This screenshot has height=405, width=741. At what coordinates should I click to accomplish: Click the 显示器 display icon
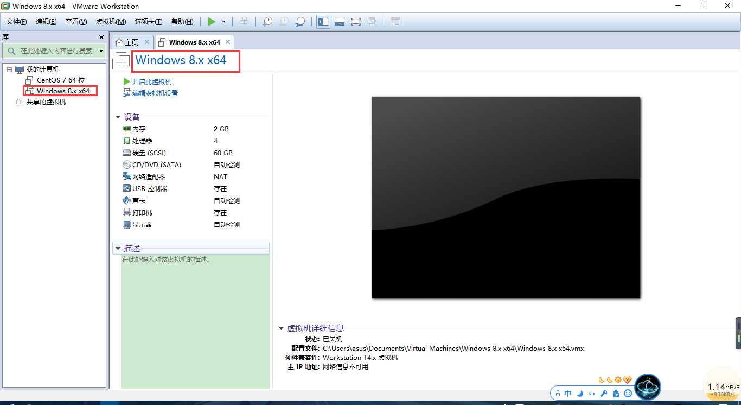click(x=127, y=225)
